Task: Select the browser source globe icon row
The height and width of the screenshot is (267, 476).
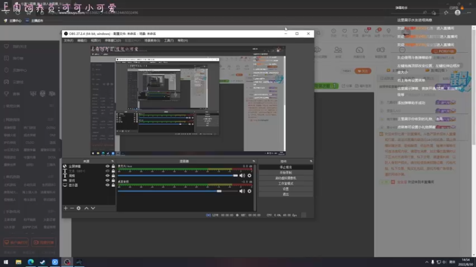Action: [x=89, y=166]
